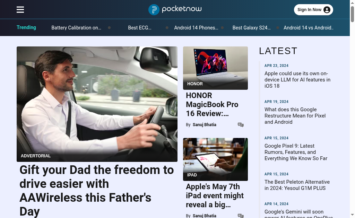Open the AAWireless Father's Day headline

tap(97, 191)
